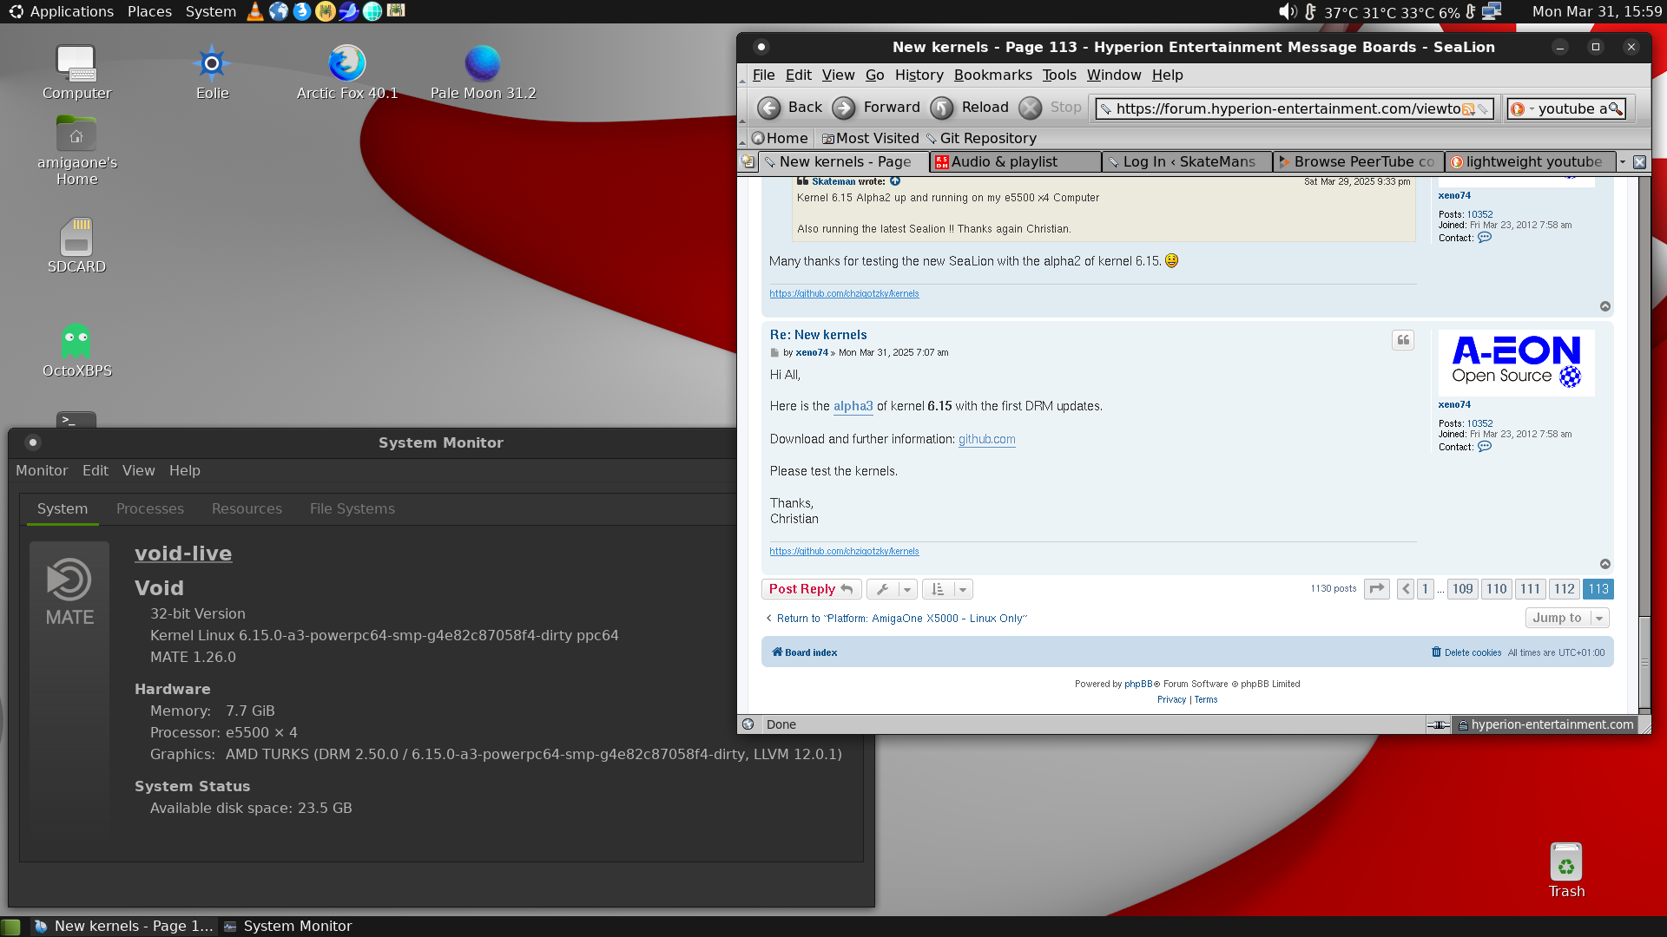Click the Firefox-style number 3 panel launcher
The height and width of the screenshot is (937, 1667).
point(302,11)
